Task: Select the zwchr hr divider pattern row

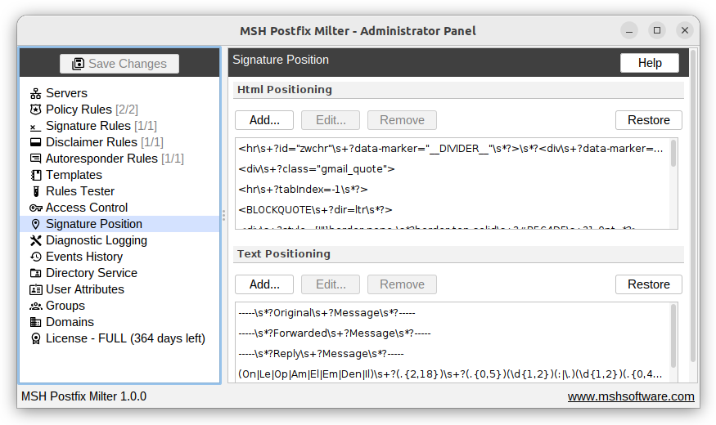Action: pyautogui.click(x=453, y=149)
